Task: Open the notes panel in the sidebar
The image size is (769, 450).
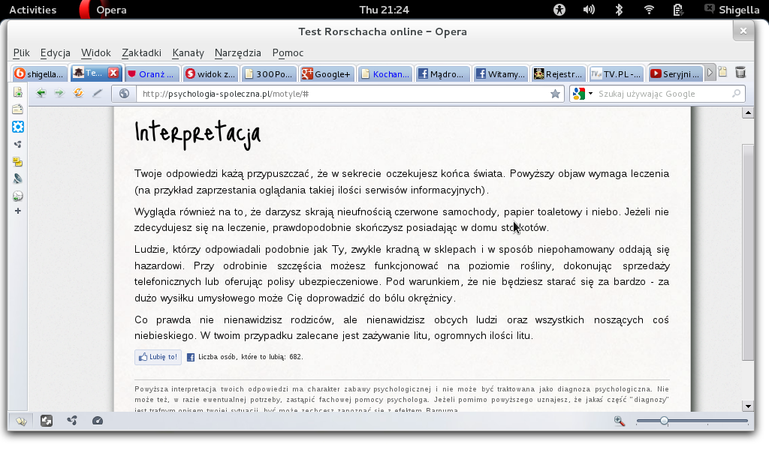Action: pyautogui.click(x=18, y=161)
